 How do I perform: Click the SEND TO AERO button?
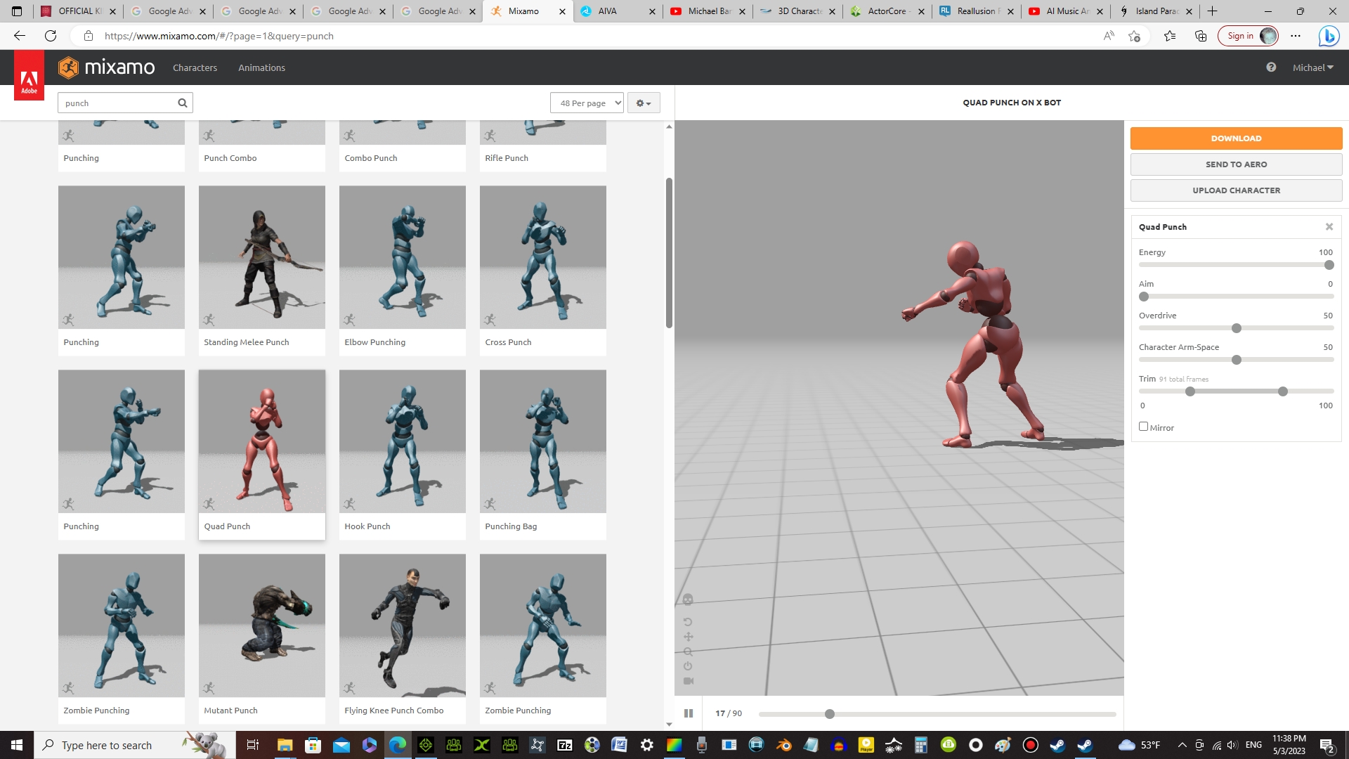point(1236,164)
